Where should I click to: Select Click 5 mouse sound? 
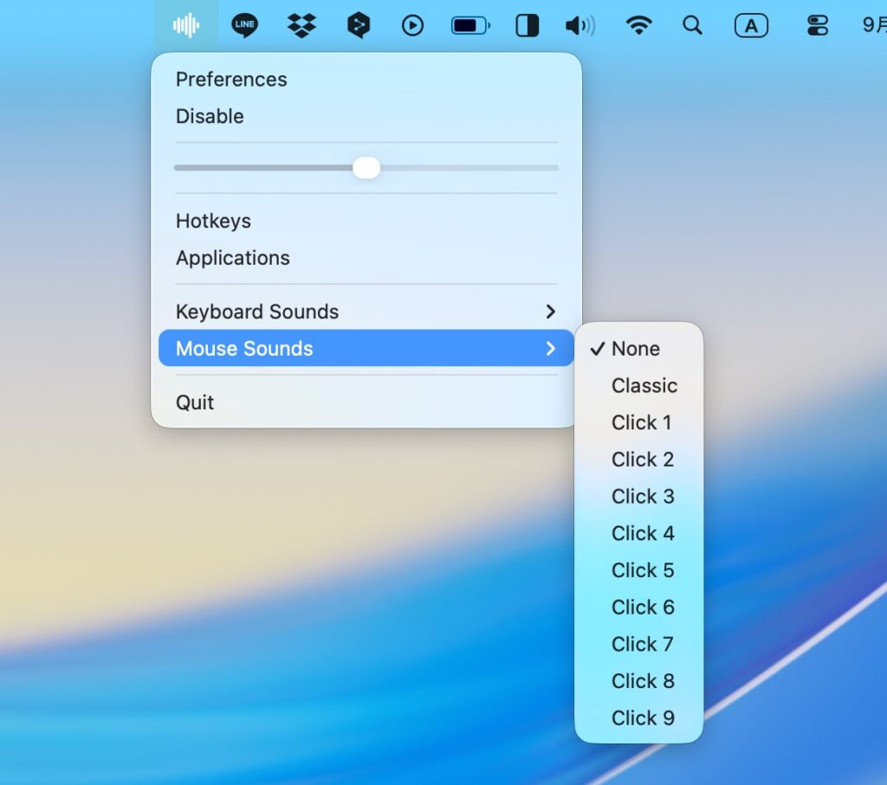642,570
